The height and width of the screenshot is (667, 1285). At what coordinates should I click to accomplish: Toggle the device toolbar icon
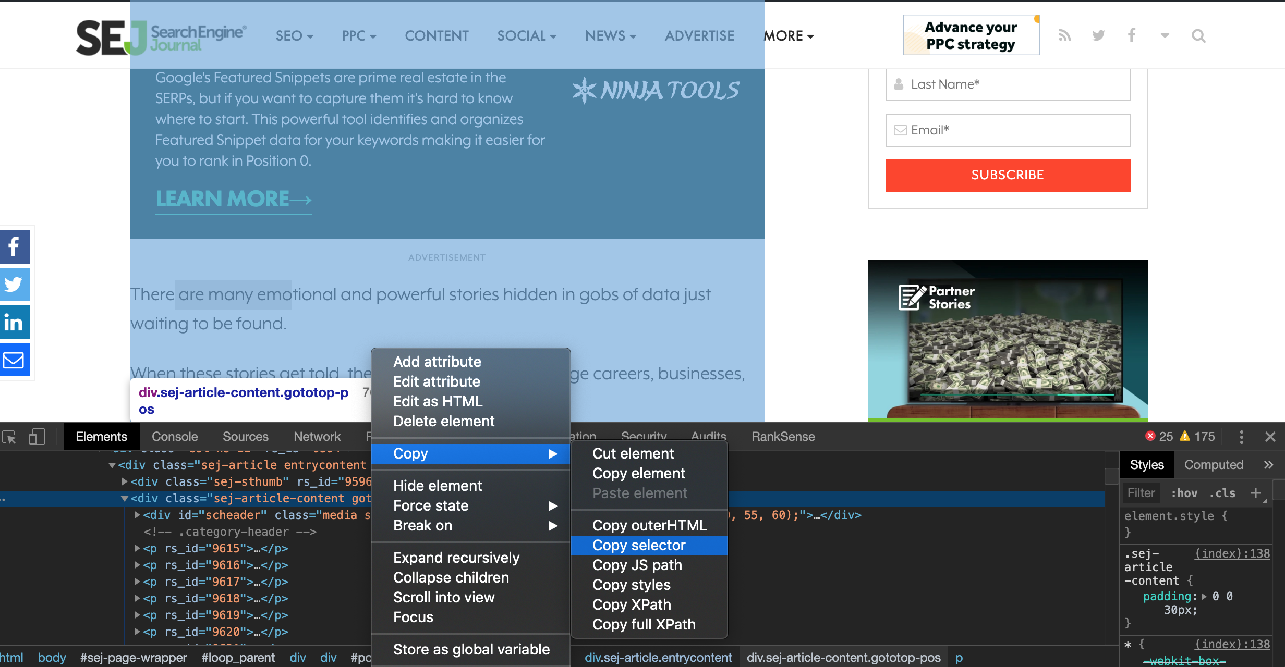coord(37,437)
